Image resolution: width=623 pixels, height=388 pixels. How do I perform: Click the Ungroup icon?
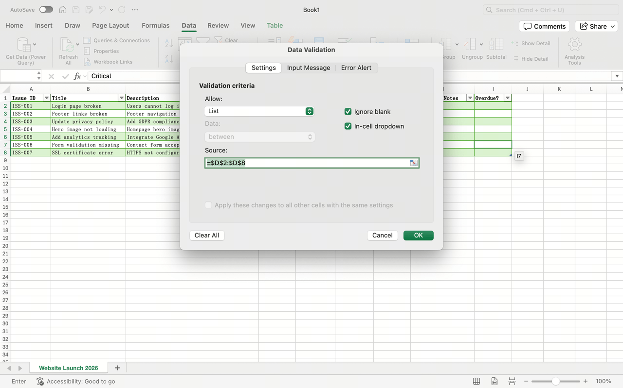469,44
